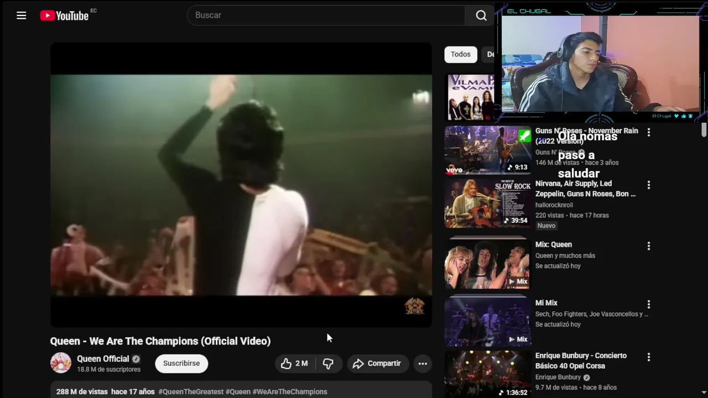This screenshot has height=398, width=708.
Task: Open options for Enrique Bunbury video
Action: tap(649, 357)
